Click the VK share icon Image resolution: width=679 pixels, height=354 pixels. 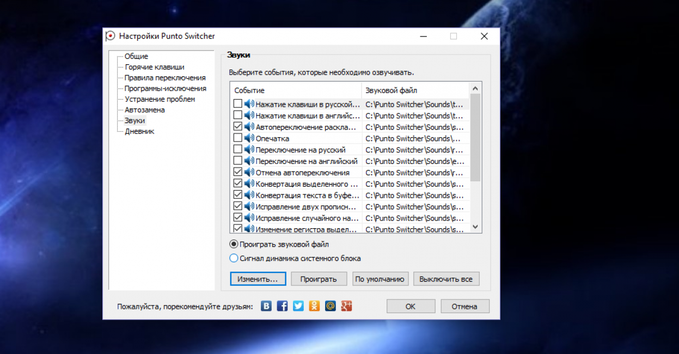[266, 306]
